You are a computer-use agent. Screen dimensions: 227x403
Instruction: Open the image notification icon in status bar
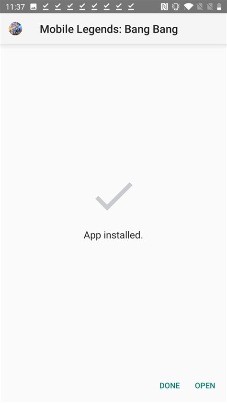pyautogui.click(x=34, y=7)
